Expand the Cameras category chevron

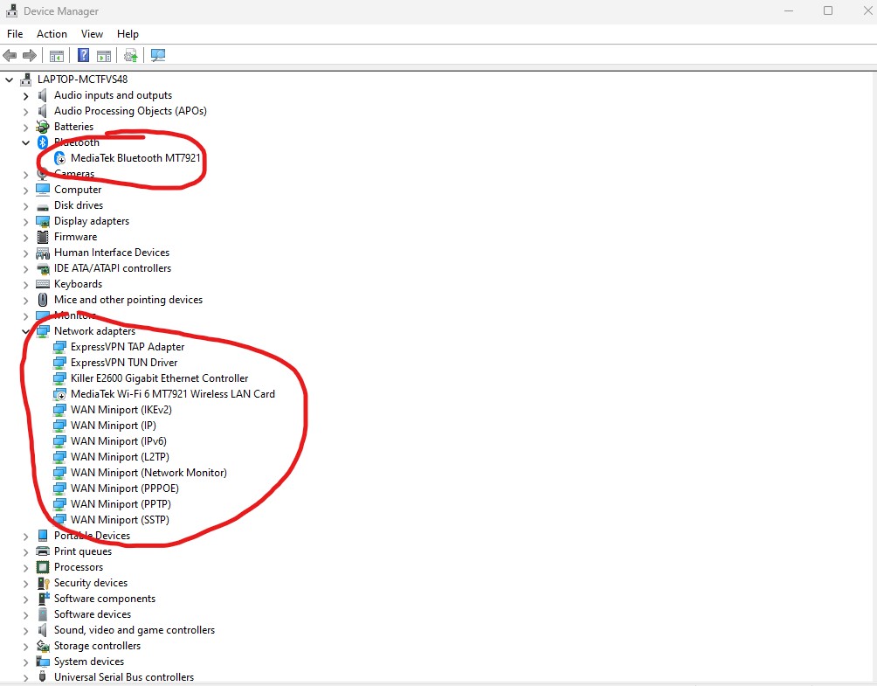click(x=25, y=175)
